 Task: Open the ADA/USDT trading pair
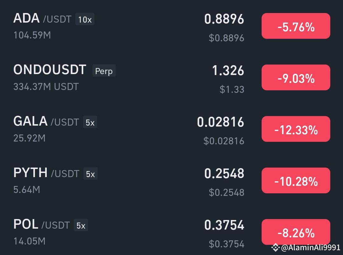[172, 26]
